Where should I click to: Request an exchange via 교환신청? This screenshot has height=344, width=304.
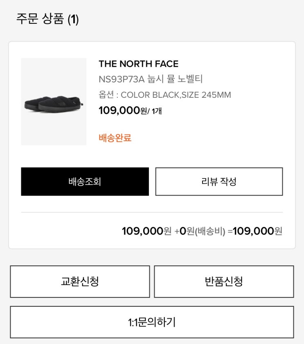tap(80, 281)
